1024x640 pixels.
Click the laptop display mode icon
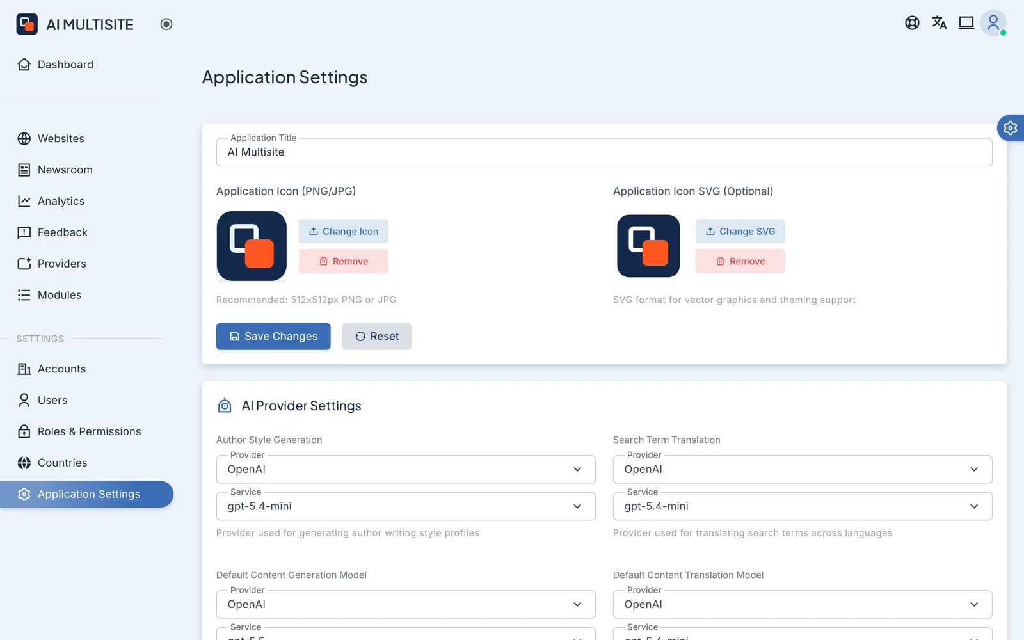966,23
